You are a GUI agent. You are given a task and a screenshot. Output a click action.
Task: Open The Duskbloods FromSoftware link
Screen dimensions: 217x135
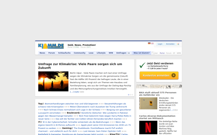98,128
